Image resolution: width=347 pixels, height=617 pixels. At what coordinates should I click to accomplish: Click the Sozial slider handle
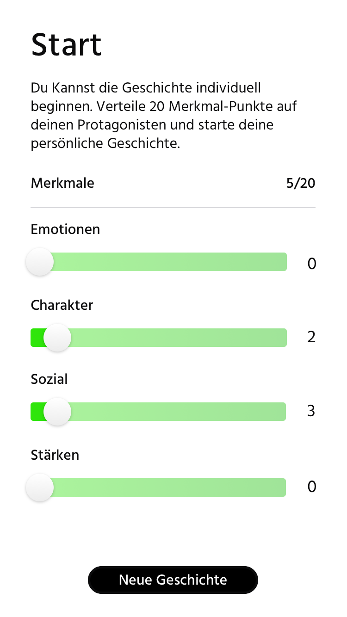57,412
